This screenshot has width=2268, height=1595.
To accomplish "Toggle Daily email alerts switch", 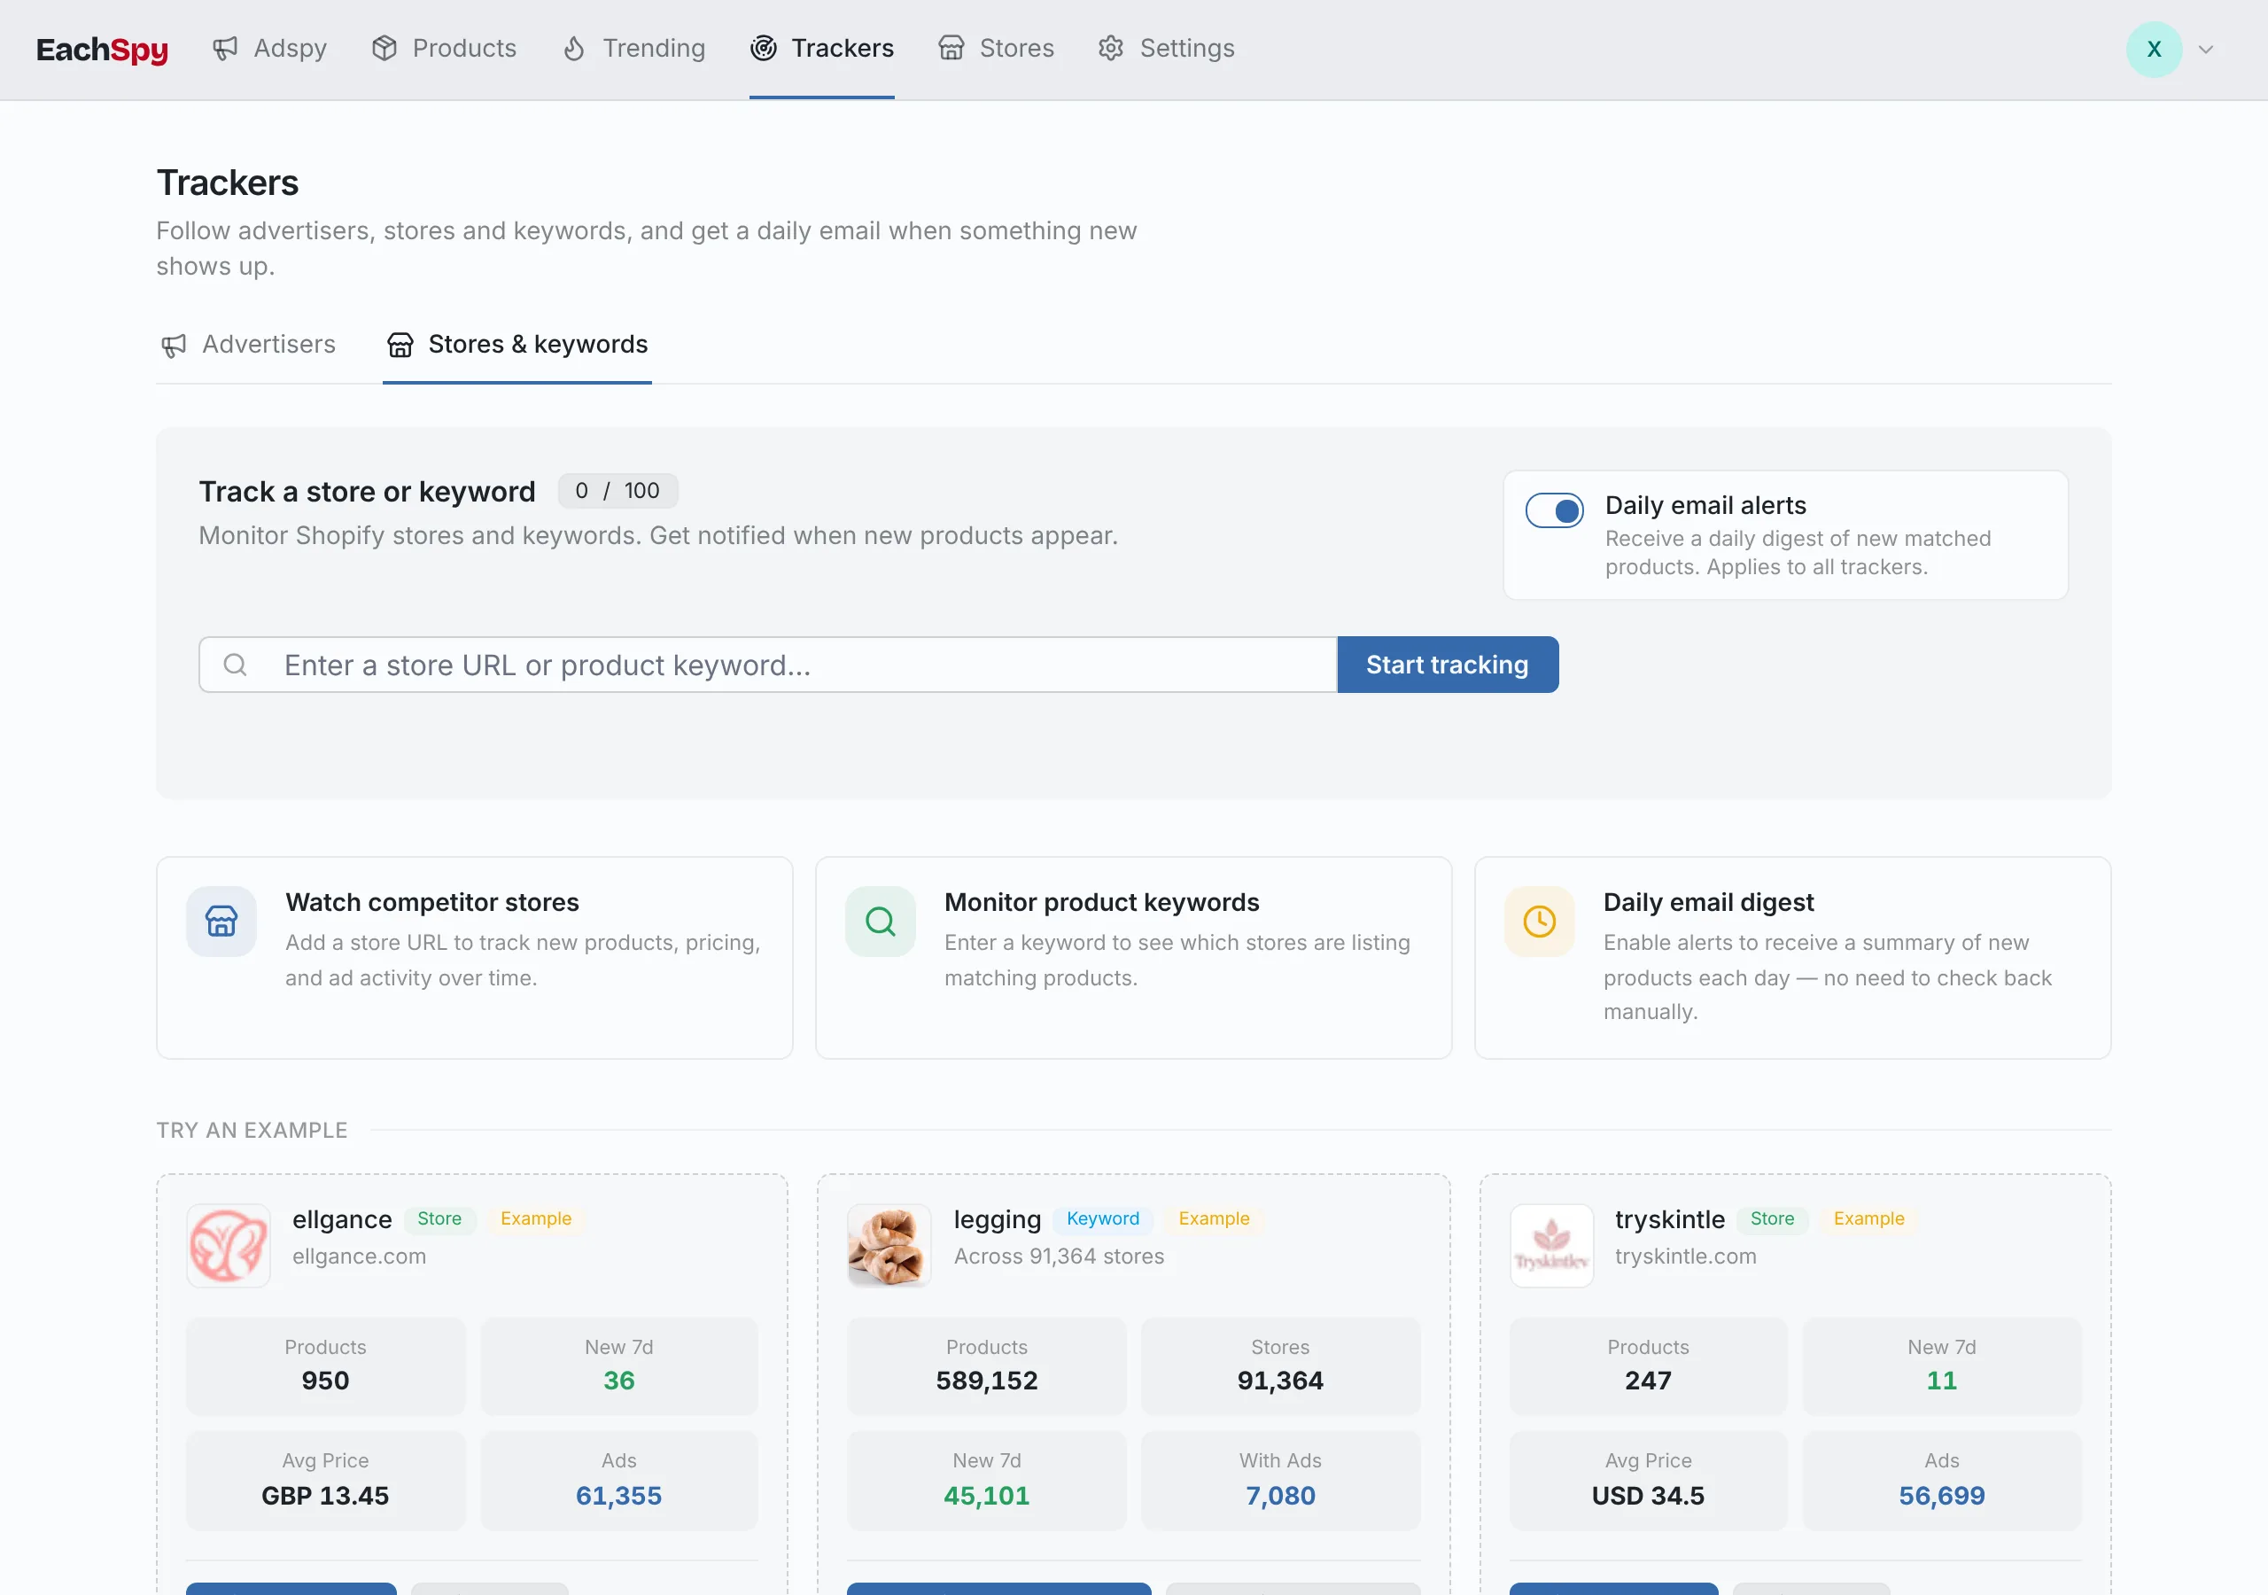I will point(1554,511).
